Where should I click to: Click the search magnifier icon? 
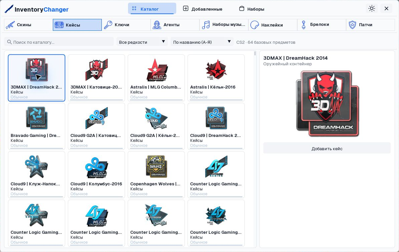(9, 42)
